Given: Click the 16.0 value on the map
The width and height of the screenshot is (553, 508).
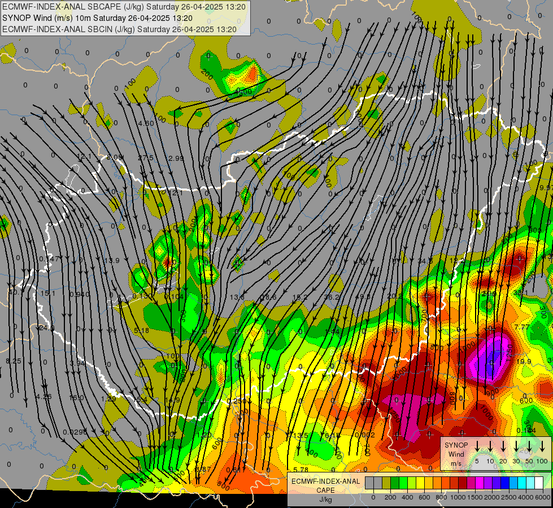Looking at the screenshot, I should [76, 398].
